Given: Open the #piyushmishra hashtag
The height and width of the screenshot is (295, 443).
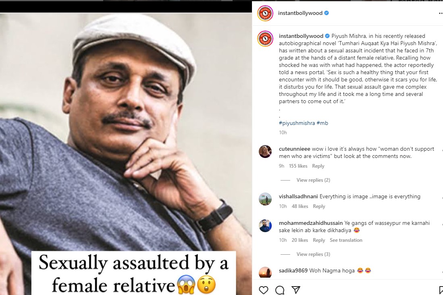Looking at the screenshot, I should pyautogui.click(x=297, y=123).
